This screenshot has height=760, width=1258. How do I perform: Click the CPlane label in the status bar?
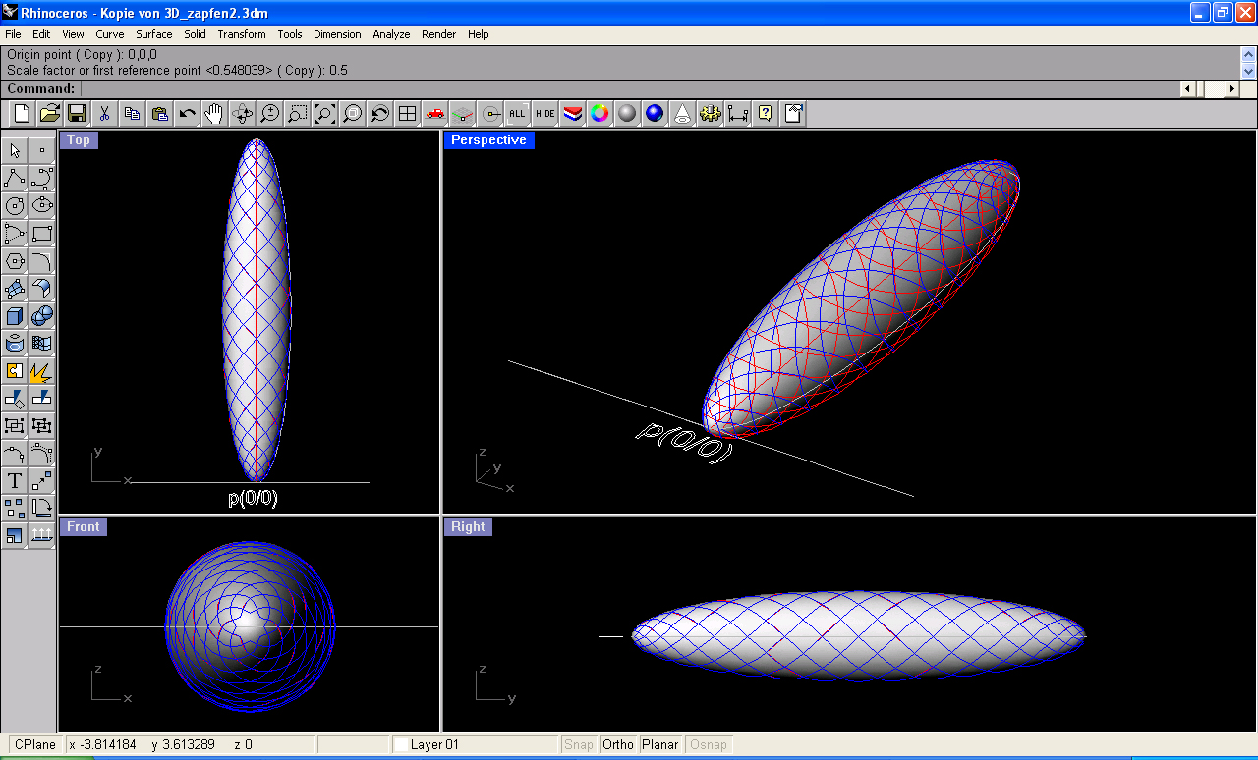tap(35, 744)
